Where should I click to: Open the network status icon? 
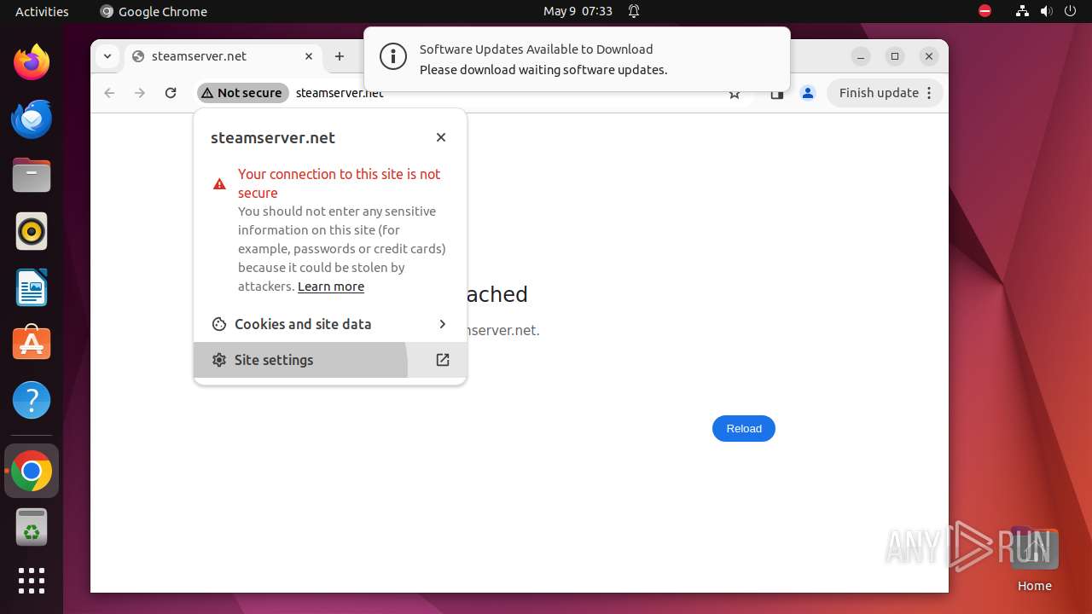click(x=1022, y=11)
